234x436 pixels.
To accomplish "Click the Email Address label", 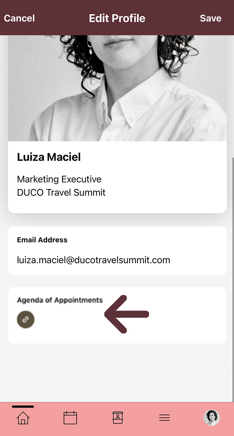I will pos(42,240).
